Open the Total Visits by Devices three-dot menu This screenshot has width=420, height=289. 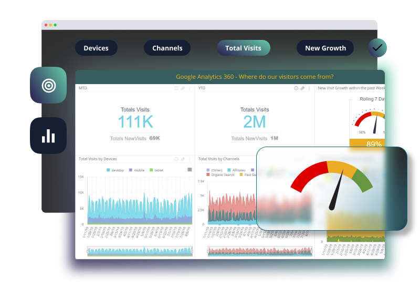(190, 159)
